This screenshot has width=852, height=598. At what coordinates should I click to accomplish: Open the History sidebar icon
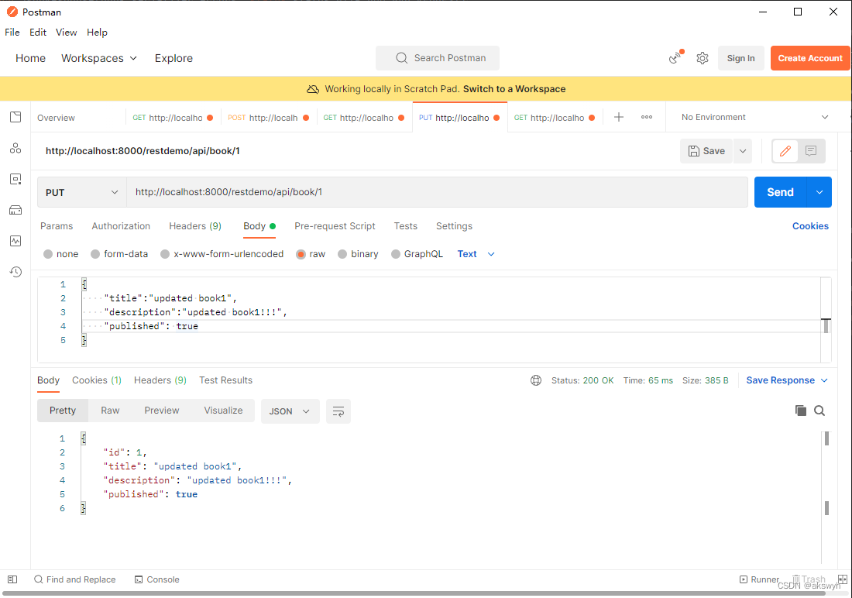(x=15, y=272)
